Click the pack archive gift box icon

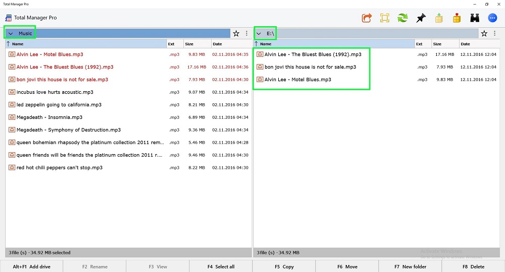[457, 18]
